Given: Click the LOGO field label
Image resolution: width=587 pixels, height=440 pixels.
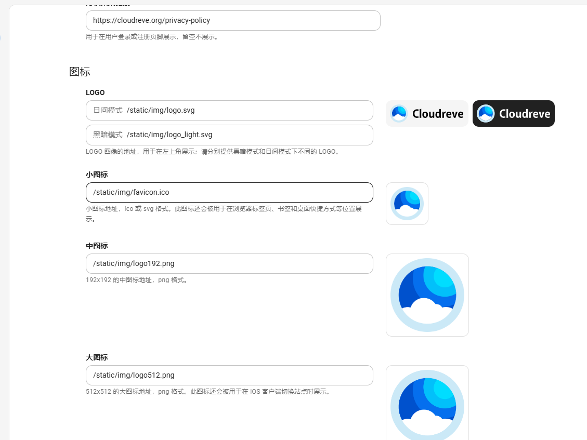Looking at the screenshot, I should click(x=95, y=92).
